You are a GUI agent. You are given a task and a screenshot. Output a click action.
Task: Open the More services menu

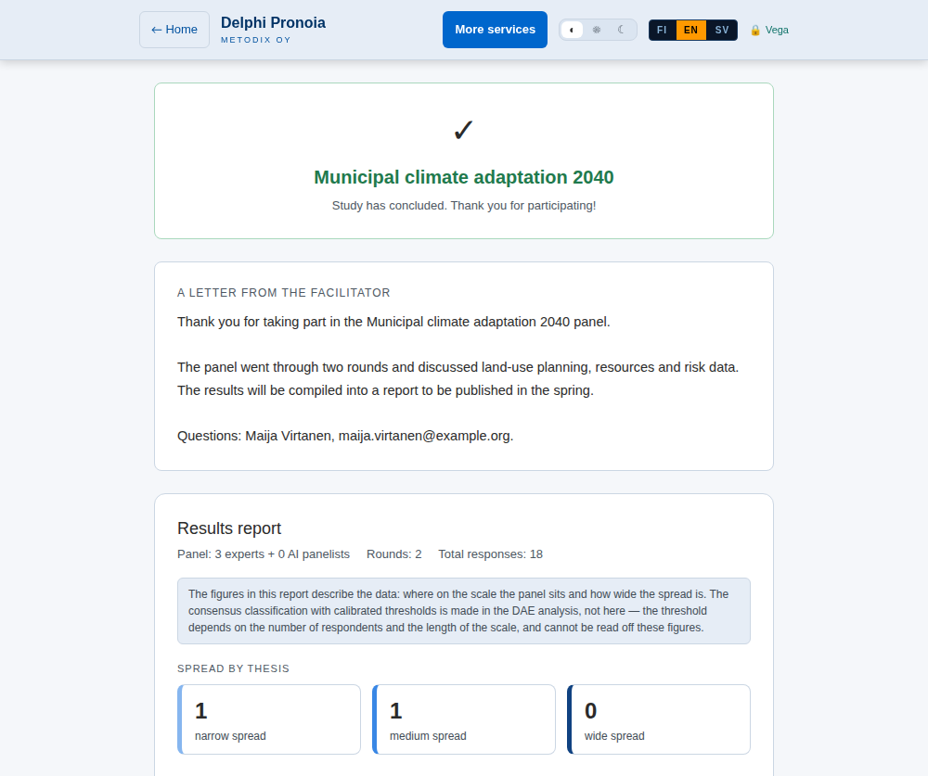pyautogui.click(x=495, y=30)
